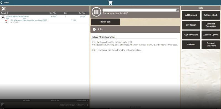Image resolution: width=221 pixels, height=109 pixels.
Task: Click the $118.00 unit price value
Action: [54, 16]
